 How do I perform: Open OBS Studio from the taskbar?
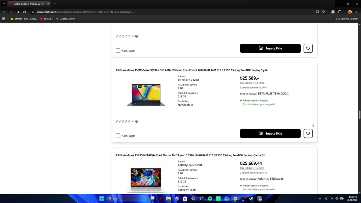click(x=243, y=198)
